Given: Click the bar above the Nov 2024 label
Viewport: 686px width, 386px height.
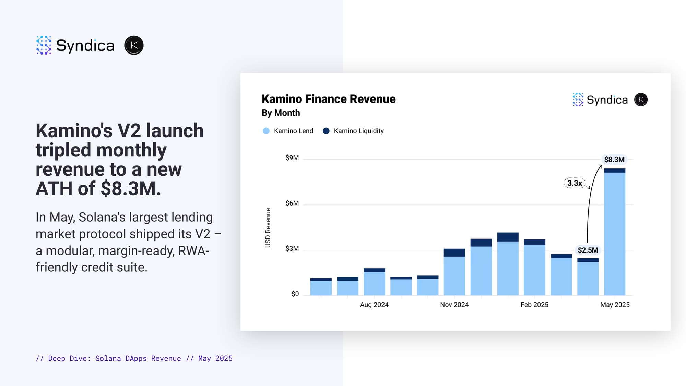Looking at the screenshot, I should pyautogui.click(x=454, y=272).
